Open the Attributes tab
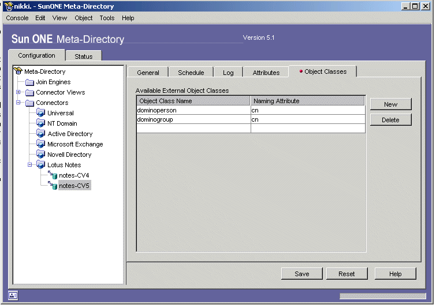Image resolution: width=436 pixels, height=305 pixels. (266, 73)
